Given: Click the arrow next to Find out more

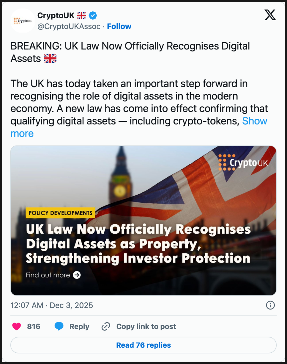Looking at the screenshot, I should tap(77, 275).
